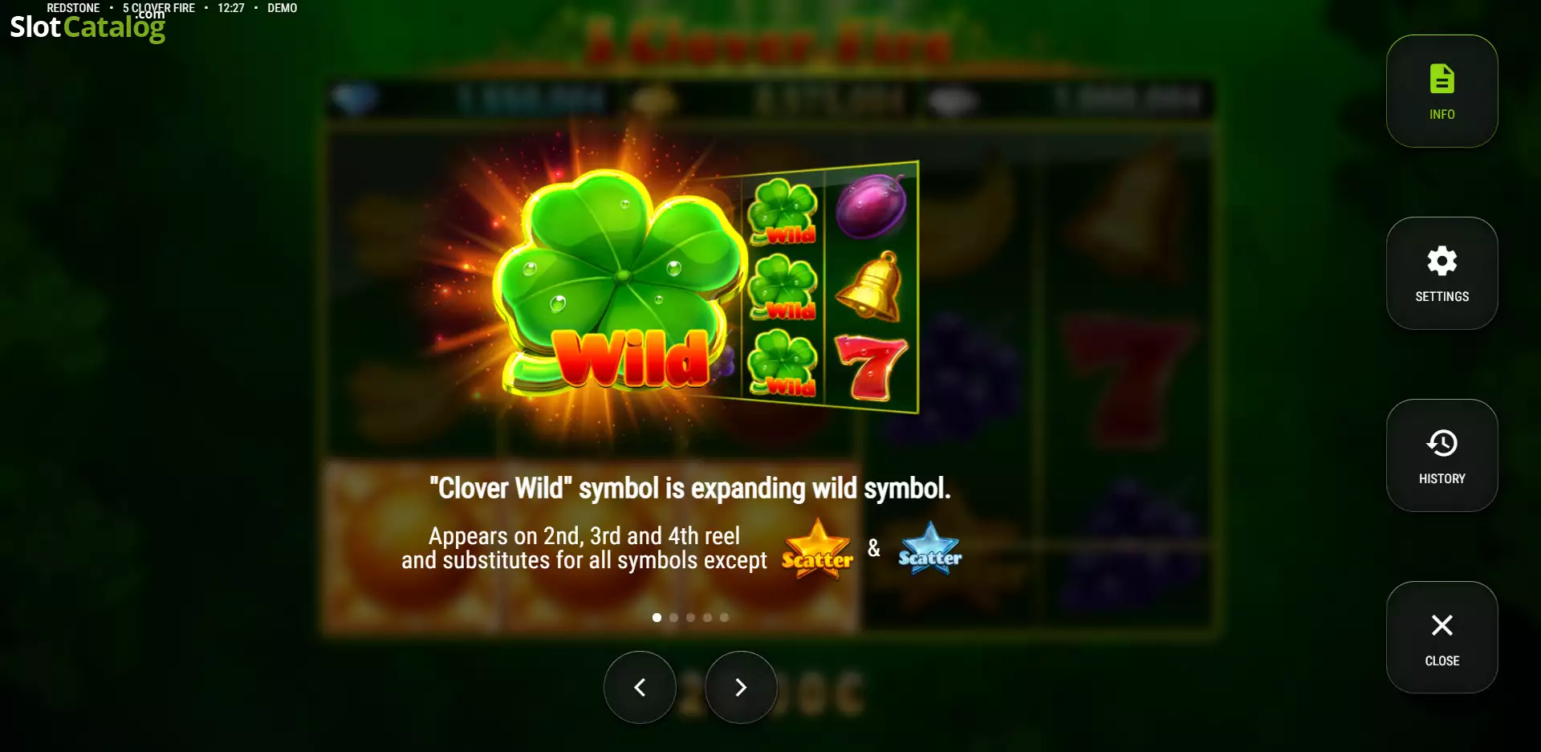Click the blue Scatter star icon
The height and width of the screenshot is (752, 1541).
pos(929,548)
